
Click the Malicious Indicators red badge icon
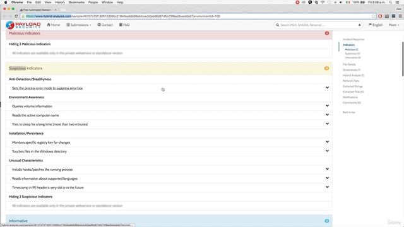(327, 33)
